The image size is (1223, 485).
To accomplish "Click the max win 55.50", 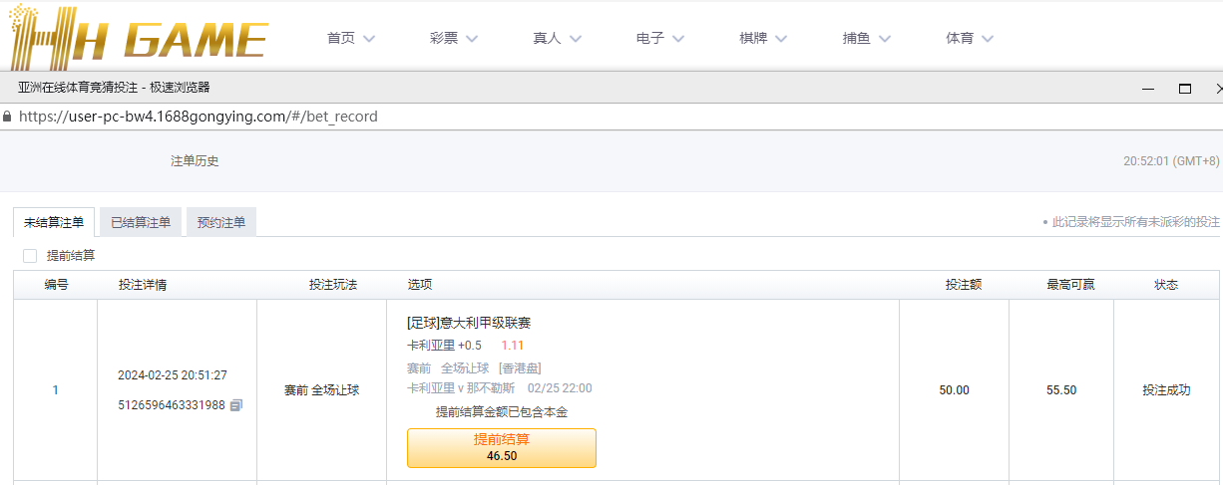I will (1061, 390).
